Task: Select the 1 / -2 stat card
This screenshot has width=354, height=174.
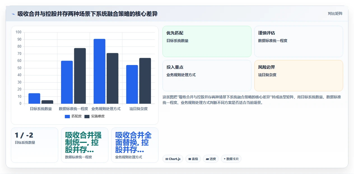Action: (x=34, y=145)
